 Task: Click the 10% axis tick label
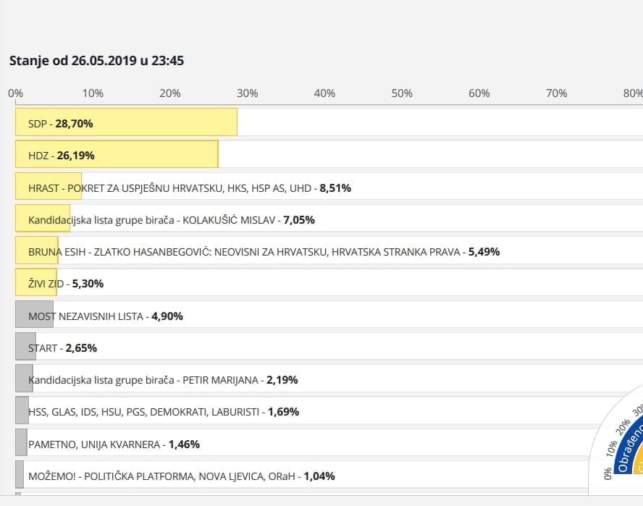[93, 93]
